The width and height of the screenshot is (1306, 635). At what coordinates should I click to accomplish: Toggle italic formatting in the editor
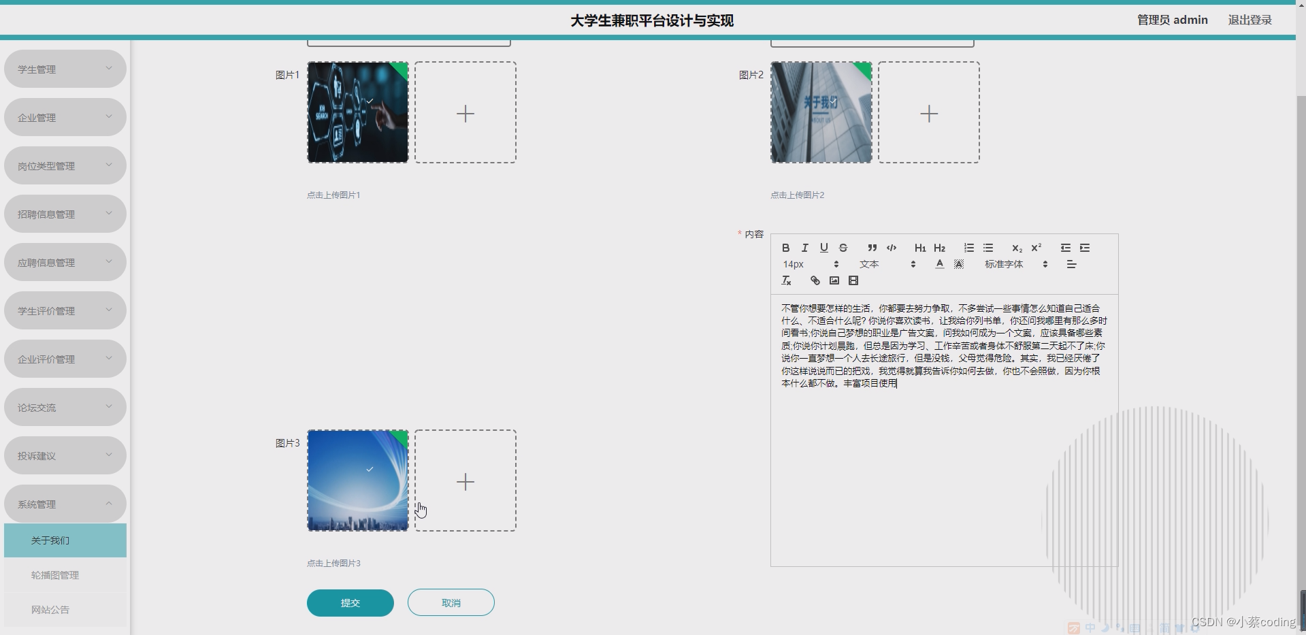pos(804,248)
